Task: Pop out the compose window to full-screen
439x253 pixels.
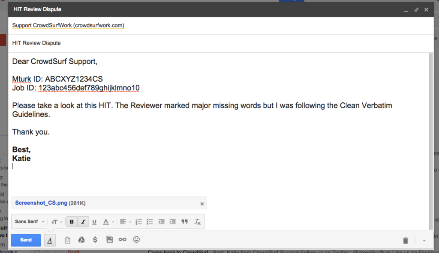Action: click(x=416, y=10)
